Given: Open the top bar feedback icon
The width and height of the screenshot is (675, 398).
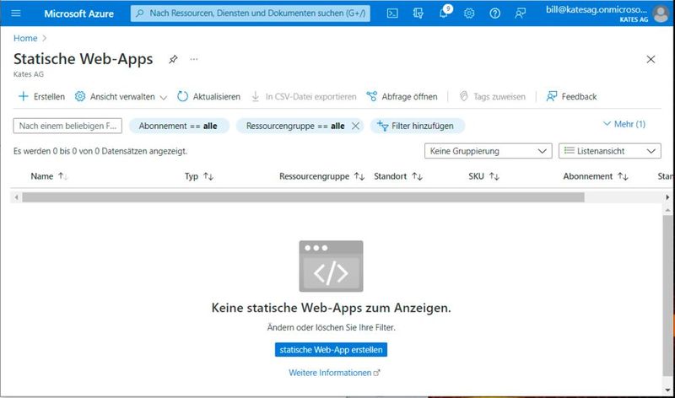Looking at the screenshot, I should pyautogui.click(x=520, y=13).
